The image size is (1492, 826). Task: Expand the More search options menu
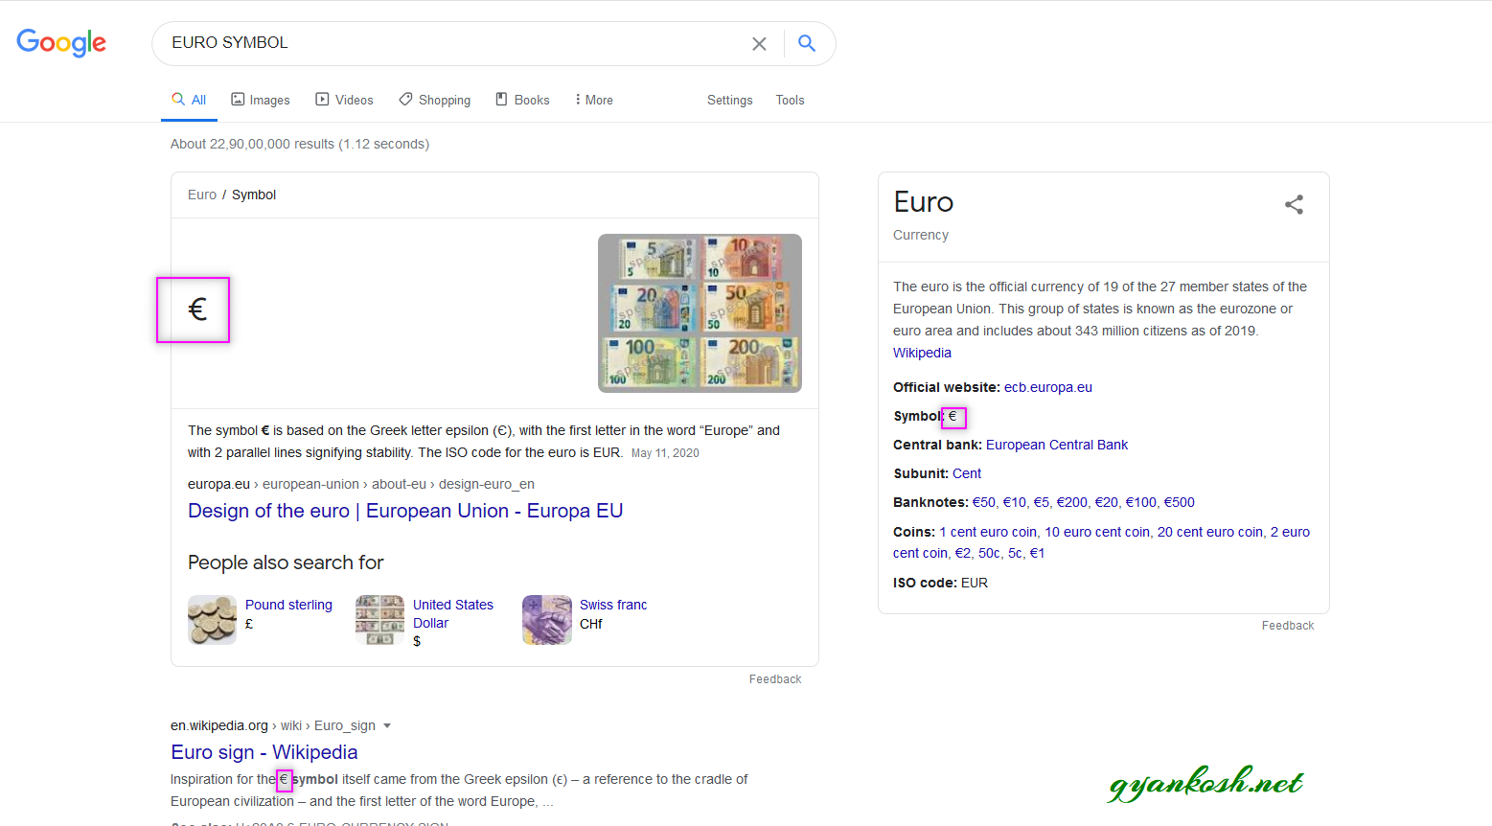click(593, 100)
